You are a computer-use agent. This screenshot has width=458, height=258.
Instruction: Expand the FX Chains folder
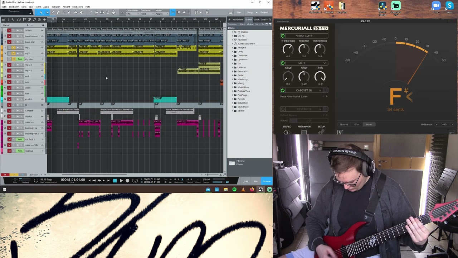(233, 32)
